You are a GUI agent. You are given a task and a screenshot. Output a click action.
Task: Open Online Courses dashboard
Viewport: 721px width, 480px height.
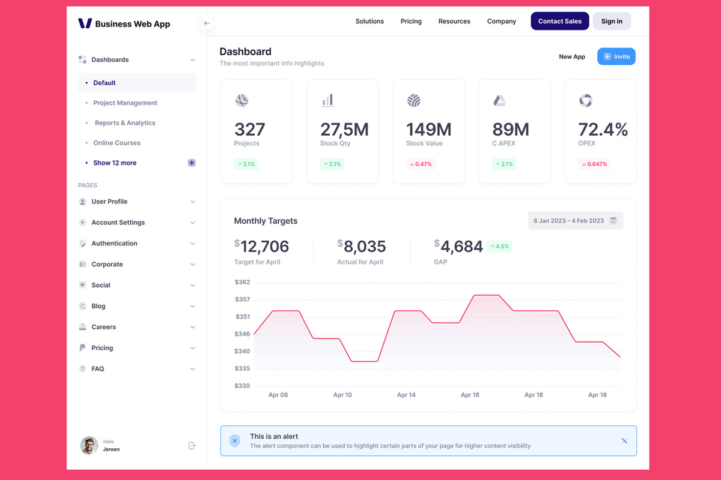point(117,143)
